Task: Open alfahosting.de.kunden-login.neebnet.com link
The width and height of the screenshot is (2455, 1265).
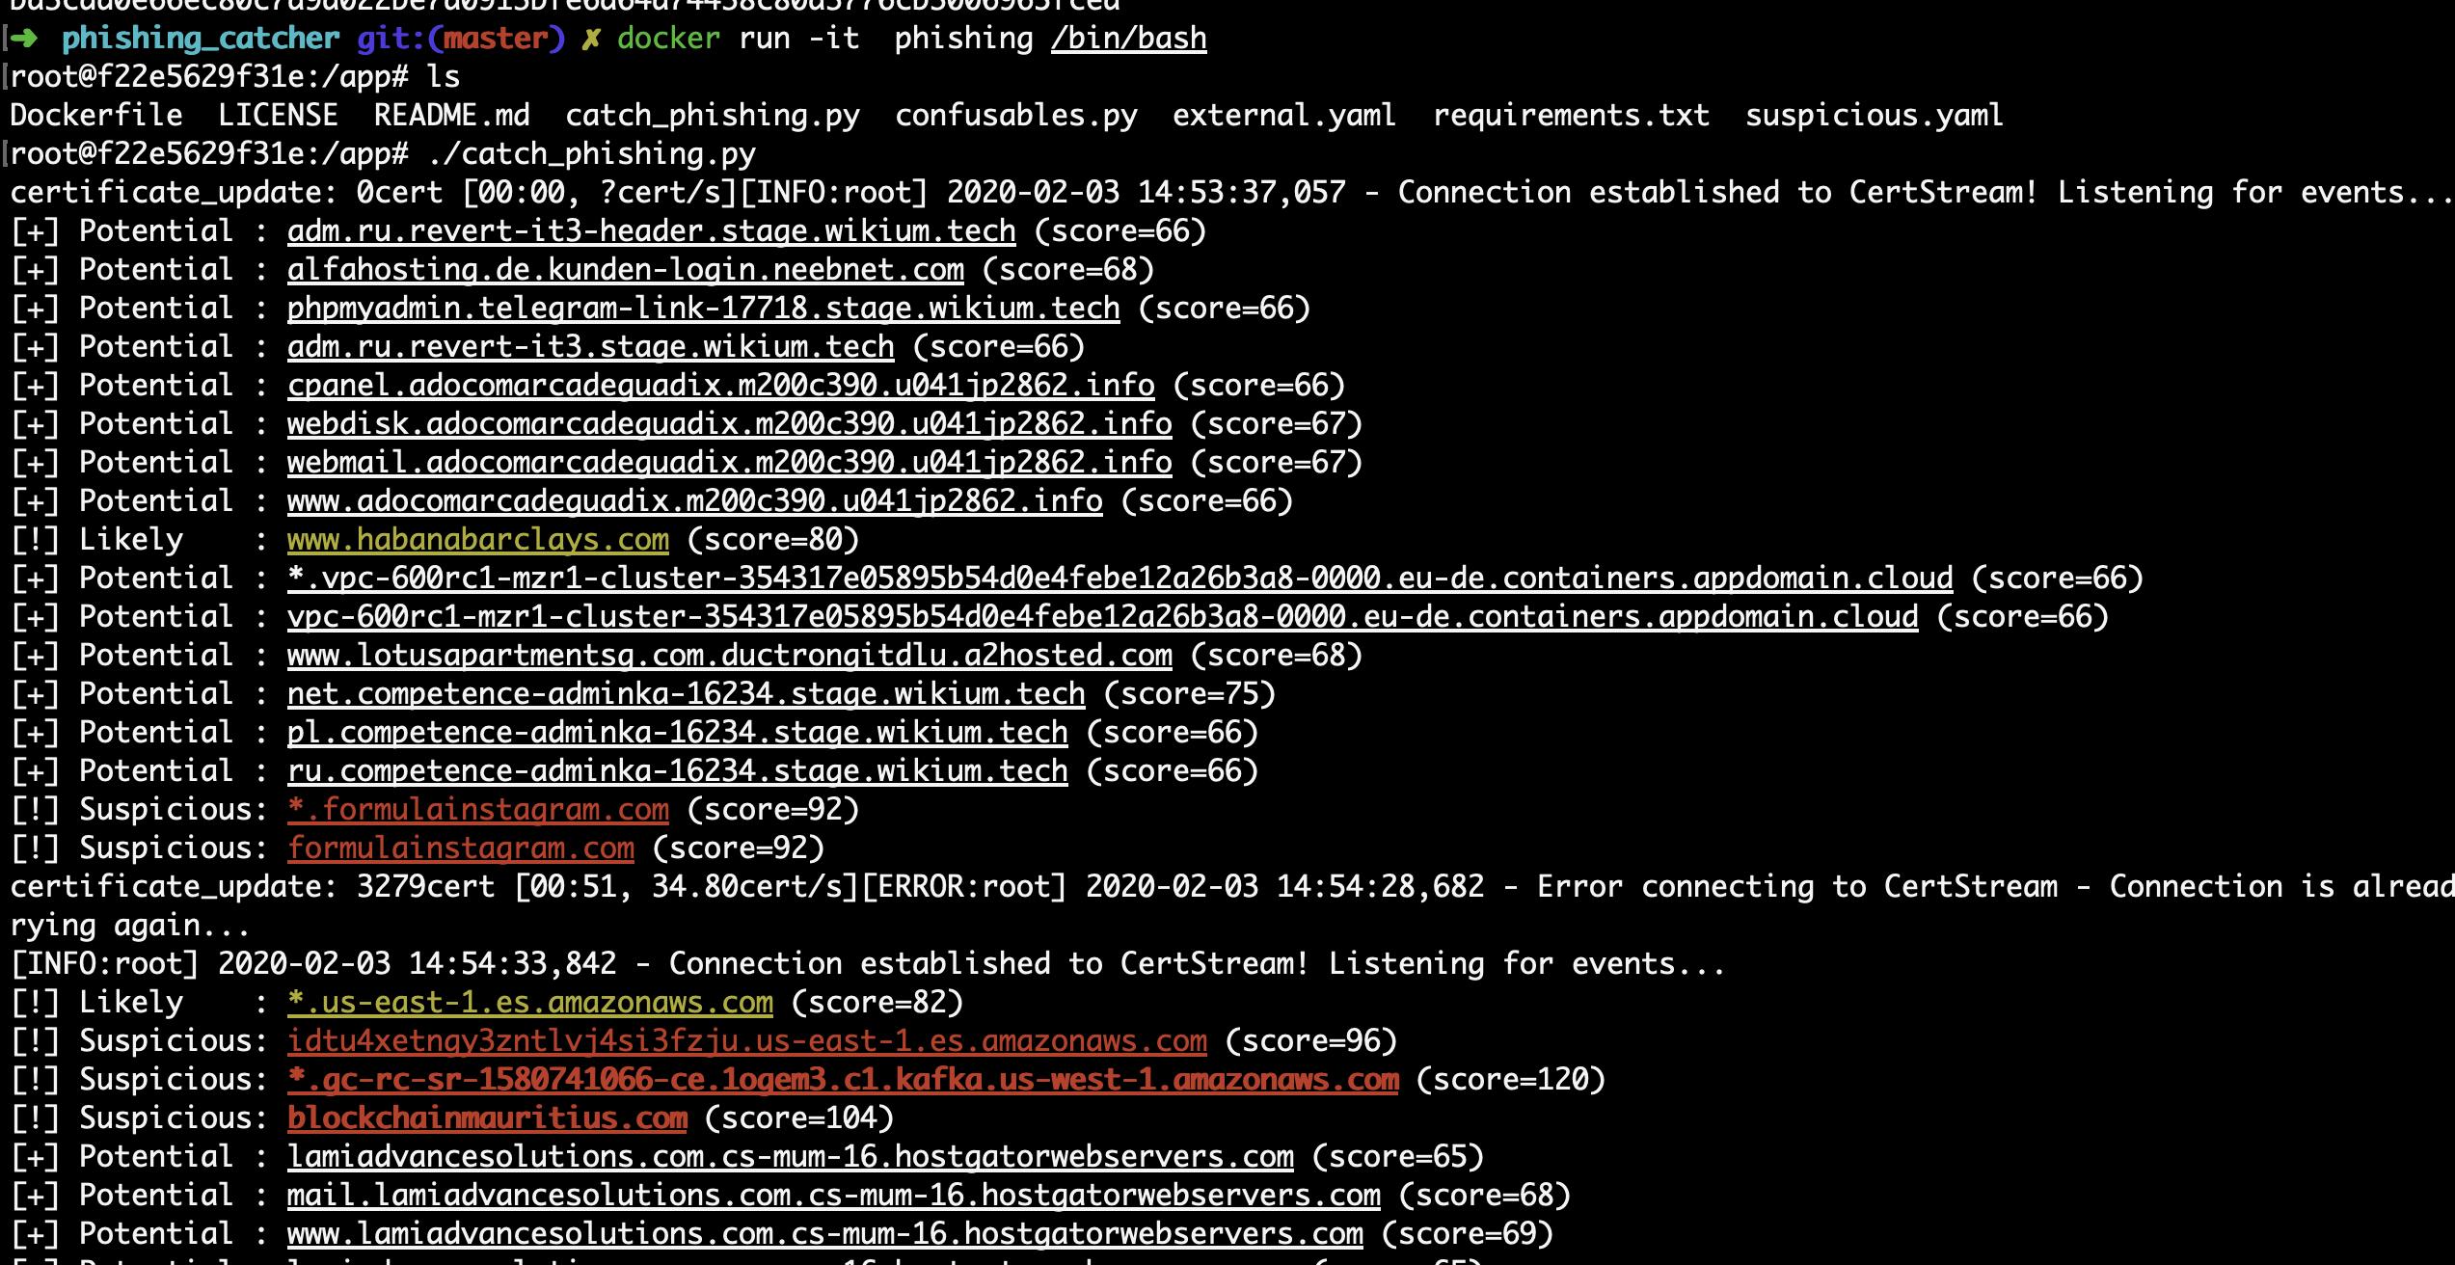Action: pyautogui.click(x=625, y=270)
